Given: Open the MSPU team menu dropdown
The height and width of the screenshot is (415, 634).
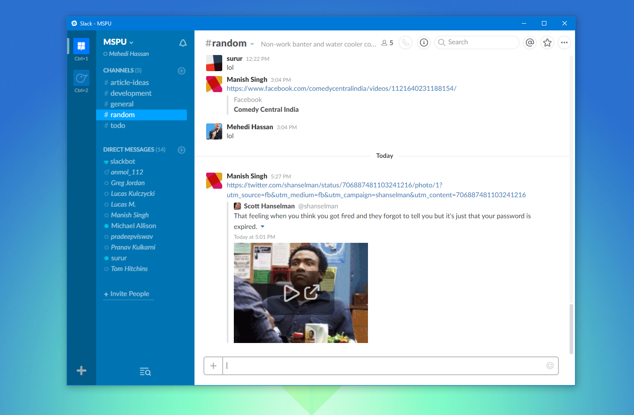Looking at the screenshot, I should [x=118, y=42].
